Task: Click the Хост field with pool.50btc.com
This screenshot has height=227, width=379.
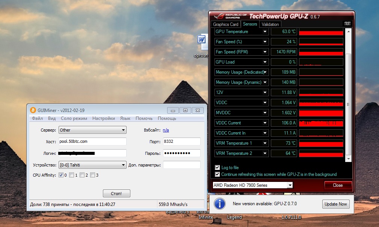Action: [x=92, y=141]
